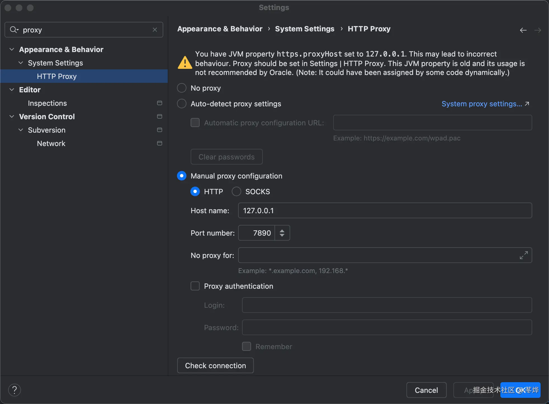This screenshot has height=404, width=549.
Task: Click the search magnifier icon
Action: coord(14,30)
